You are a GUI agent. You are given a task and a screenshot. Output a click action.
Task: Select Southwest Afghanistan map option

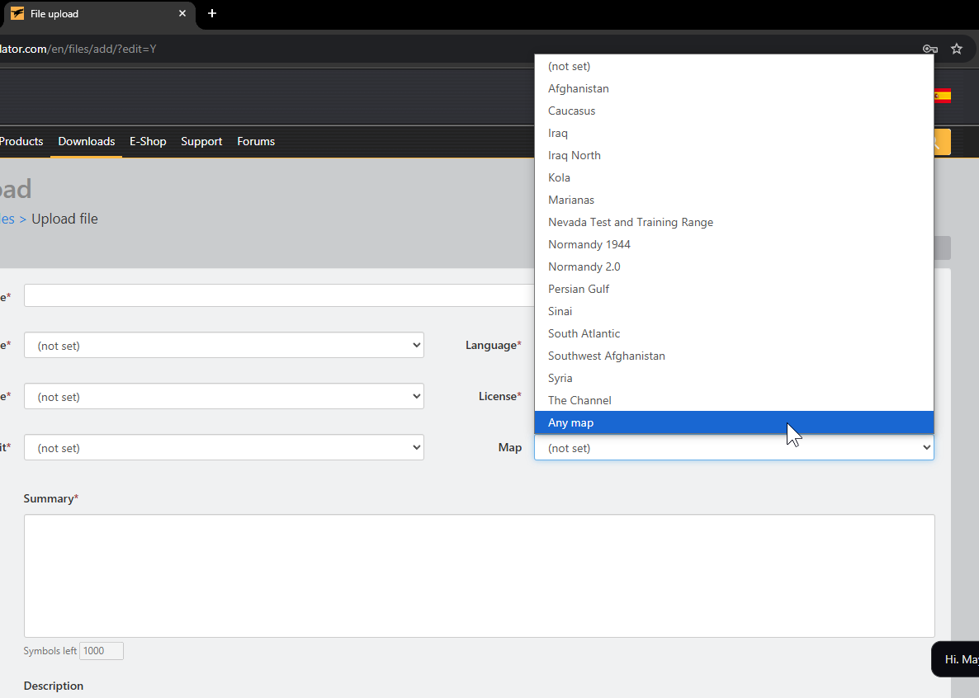coord(734,356)
